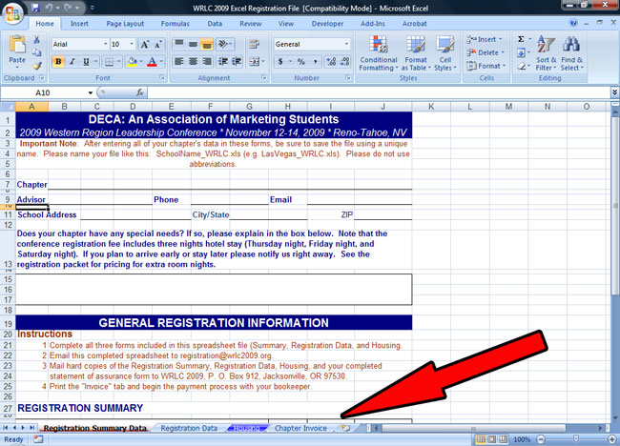Open Cell Styles gallery
The image size is (620, 446).
click(445, 53)
